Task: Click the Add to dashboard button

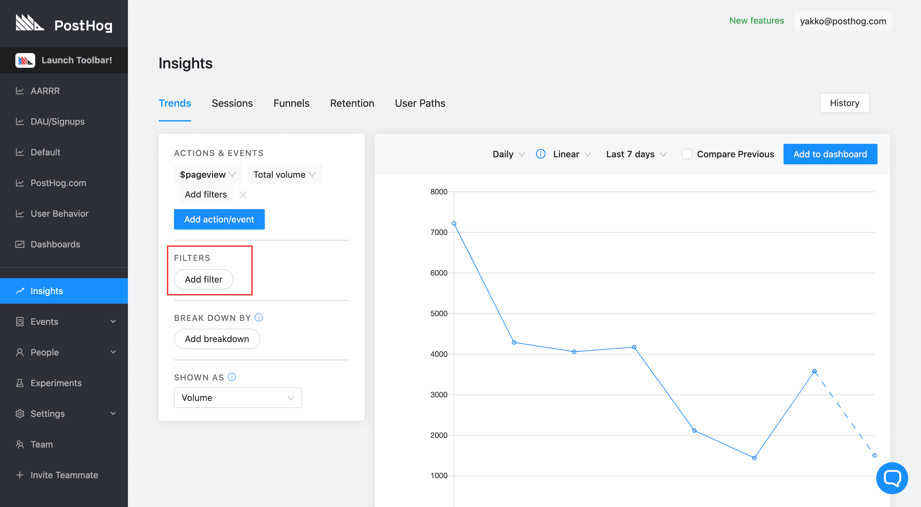Action: (830, 154)
